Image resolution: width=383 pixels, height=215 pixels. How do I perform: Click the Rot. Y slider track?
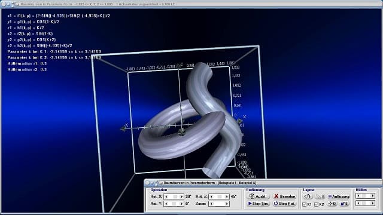(174, 204)
